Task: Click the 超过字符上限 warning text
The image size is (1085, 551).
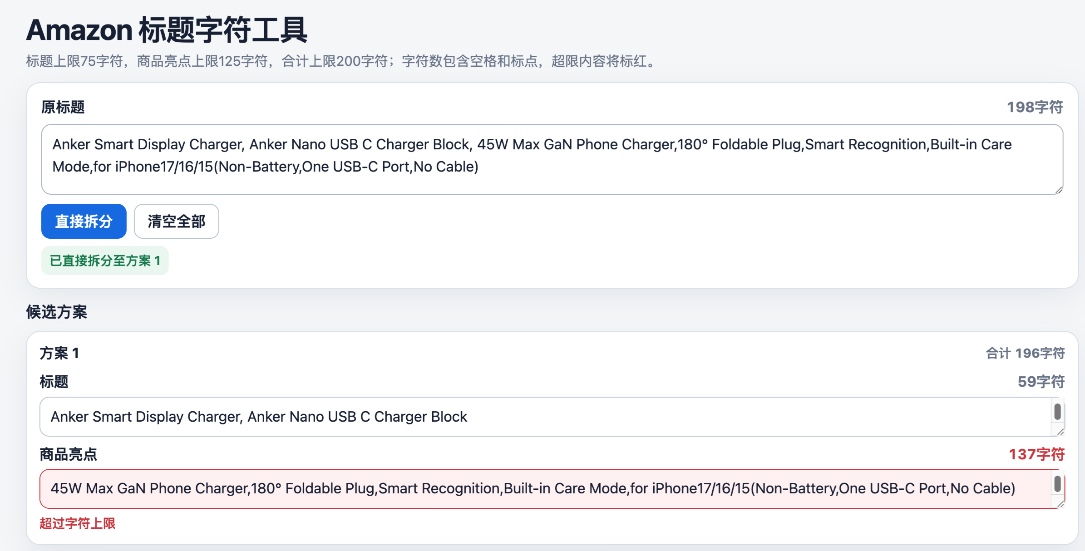Action: [x=78, y=523]
